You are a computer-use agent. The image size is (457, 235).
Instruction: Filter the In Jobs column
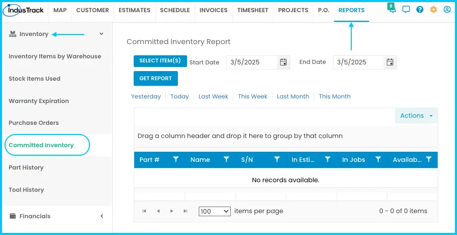(378, 159)
